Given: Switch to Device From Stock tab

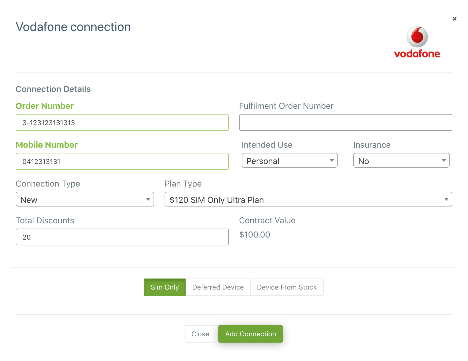Looking at the screenshot, I should [287, 287].
